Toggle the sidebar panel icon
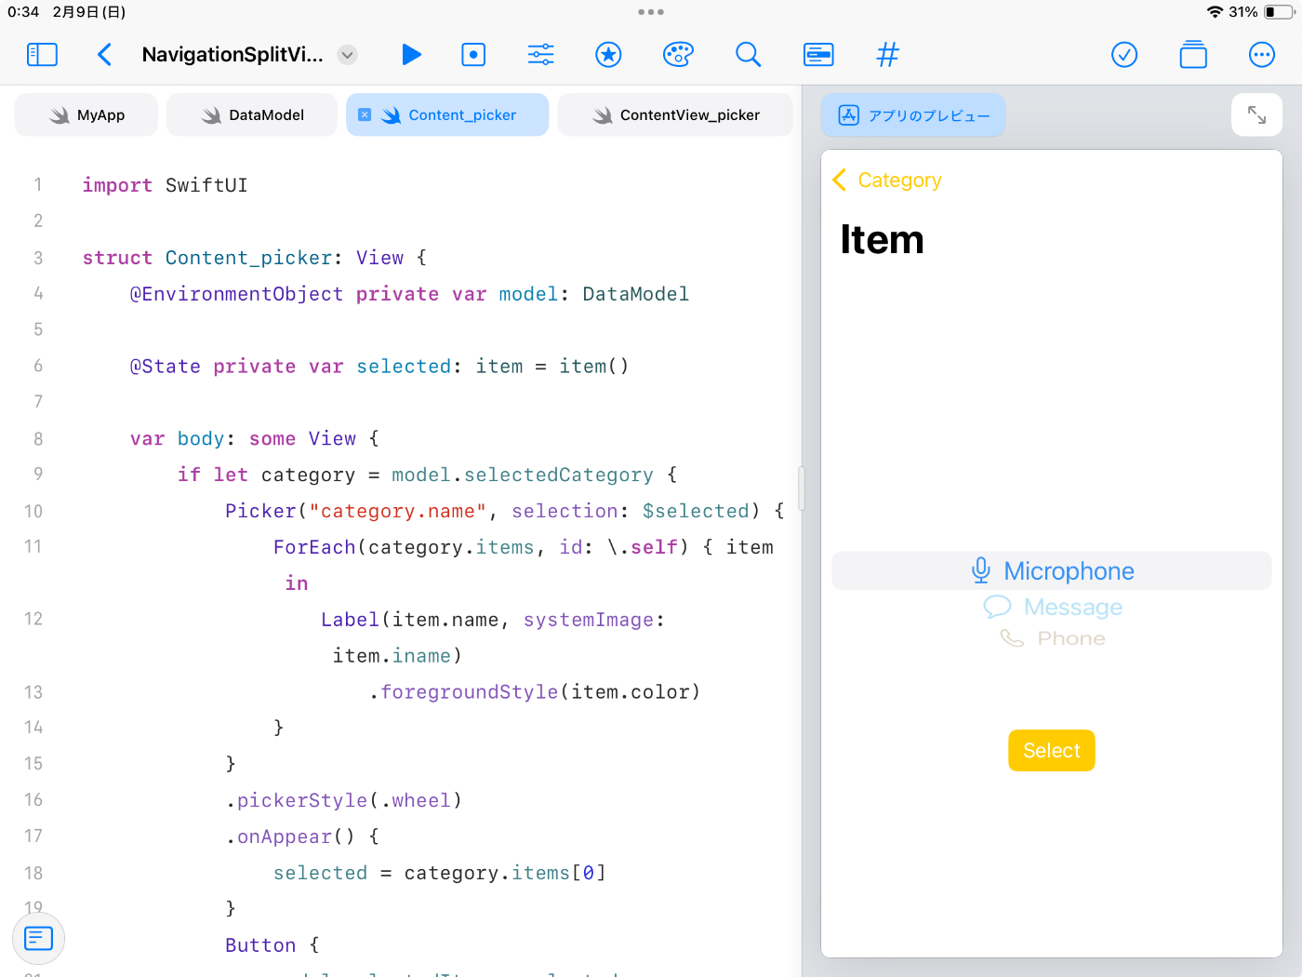The width and height of the screenshot is (1302, 977). 42,55
